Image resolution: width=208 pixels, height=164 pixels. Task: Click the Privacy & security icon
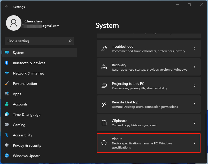point(7,145)
